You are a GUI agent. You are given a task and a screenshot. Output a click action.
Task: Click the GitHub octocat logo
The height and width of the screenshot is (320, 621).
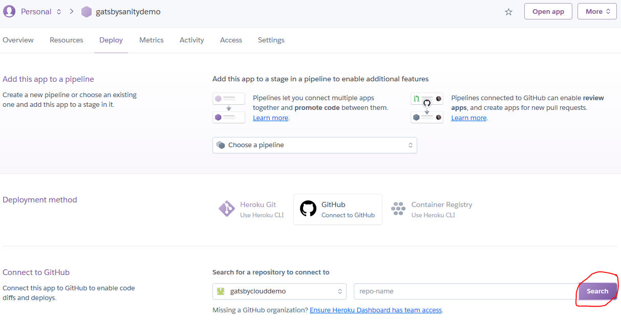308,209
